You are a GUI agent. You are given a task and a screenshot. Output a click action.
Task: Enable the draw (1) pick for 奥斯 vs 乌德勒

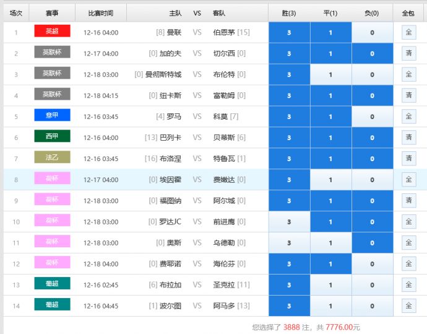(x=330, y=243)
